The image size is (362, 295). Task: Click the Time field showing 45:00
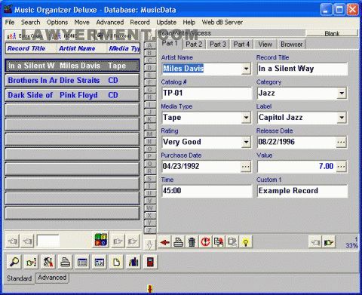coord(207,191)
